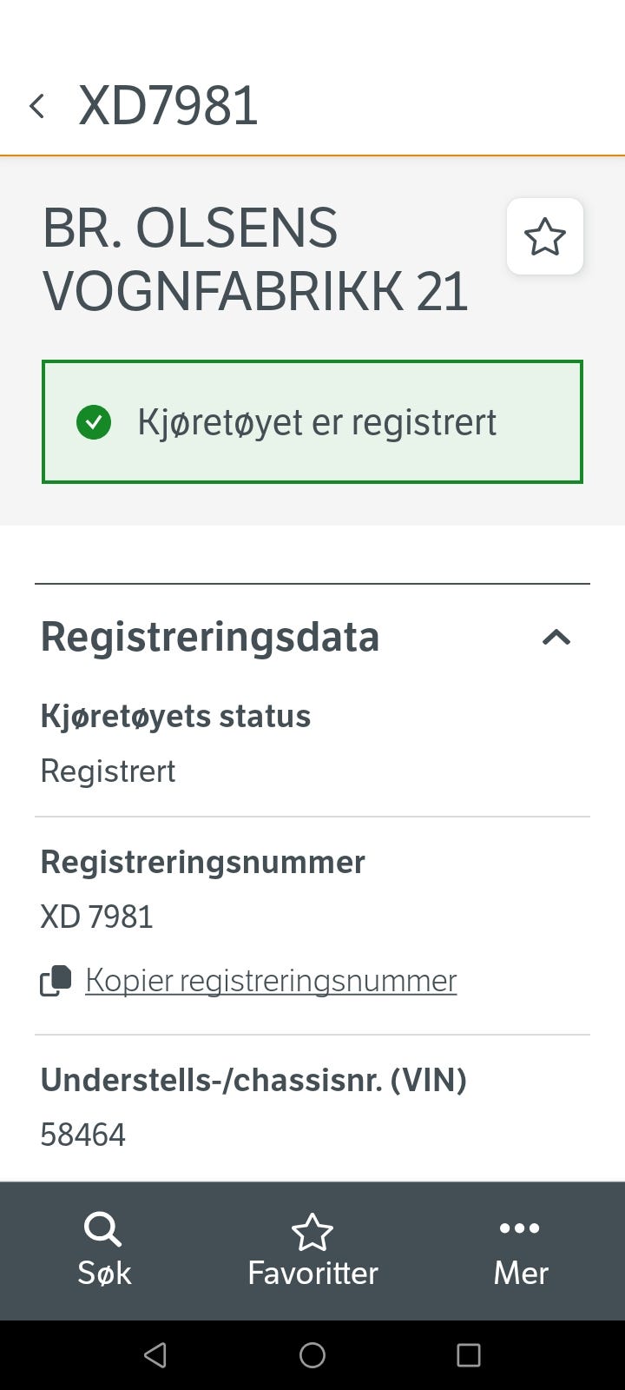
Task: Collapse the Registreringsdata section
Action: click(556, 637)
